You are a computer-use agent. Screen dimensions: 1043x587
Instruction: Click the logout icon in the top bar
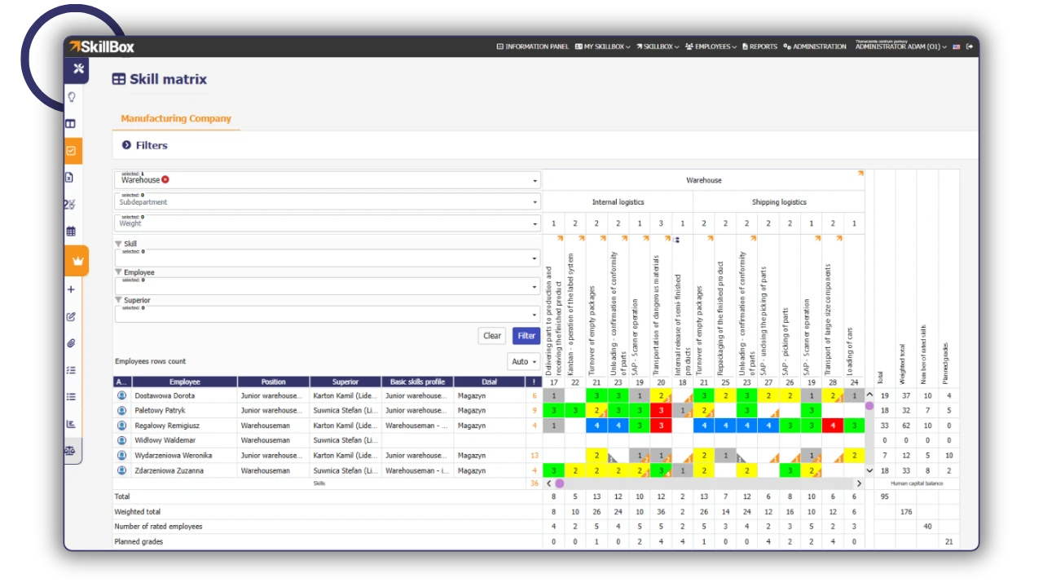(x=970, y=46)
